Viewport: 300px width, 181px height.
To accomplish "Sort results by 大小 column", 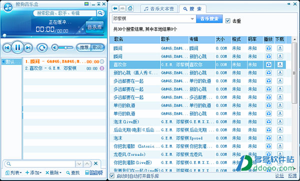I will [x=223, y=39].
